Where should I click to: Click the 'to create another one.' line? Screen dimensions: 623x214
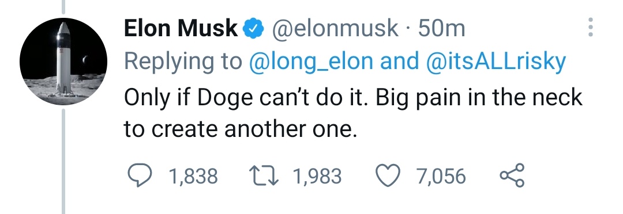pos(238,129)
